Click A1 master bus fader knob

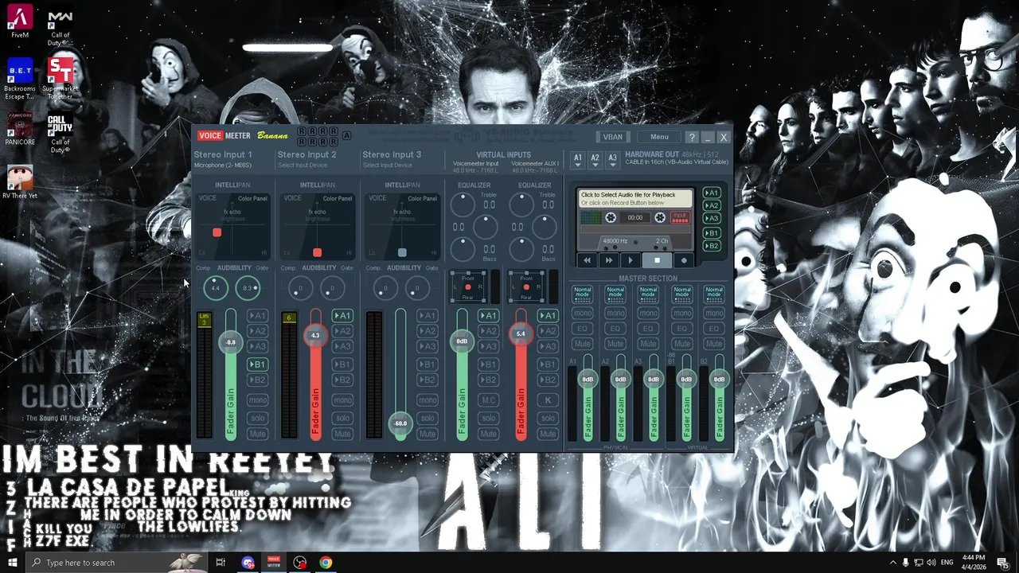588,380
